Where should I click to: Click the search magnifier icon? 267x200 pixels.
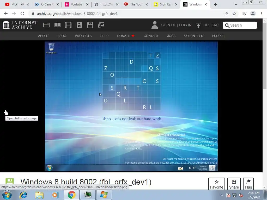pos(227,25)
